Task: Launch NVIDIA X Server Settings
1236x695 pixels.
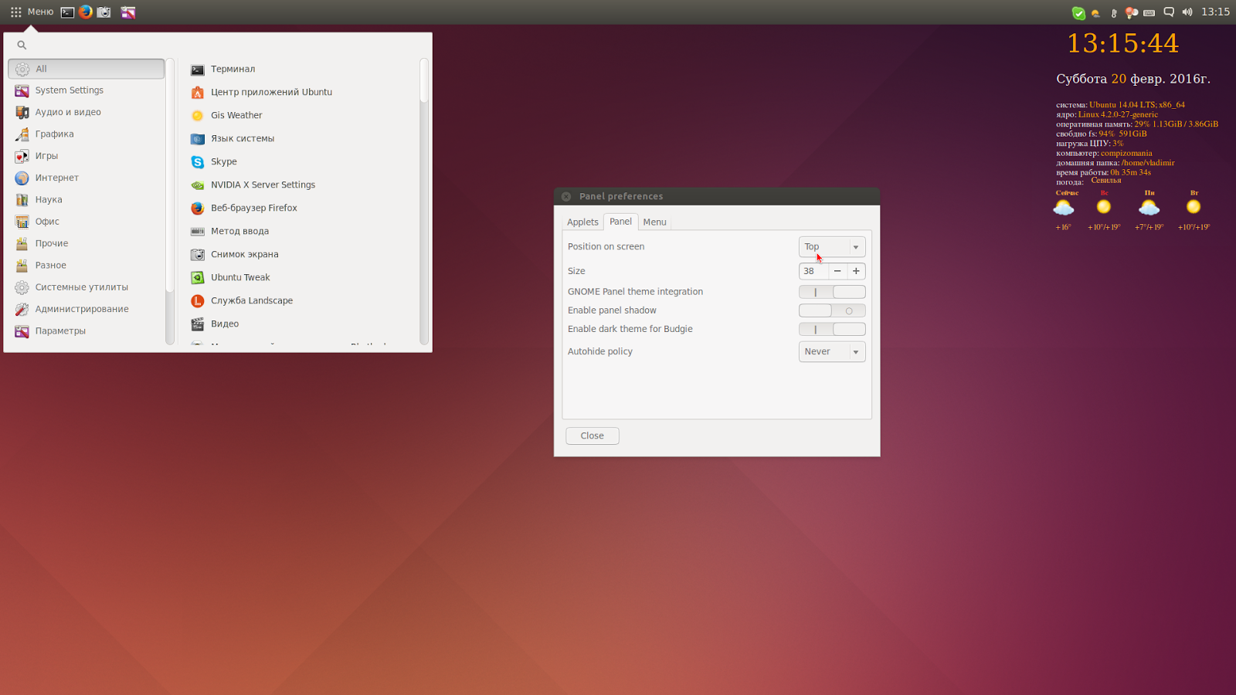Action: pyautogui.click(x=262, y=185)
